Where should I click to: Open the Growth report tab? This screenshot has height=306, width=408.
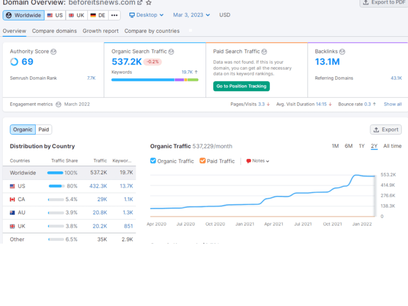pos(101,31)
